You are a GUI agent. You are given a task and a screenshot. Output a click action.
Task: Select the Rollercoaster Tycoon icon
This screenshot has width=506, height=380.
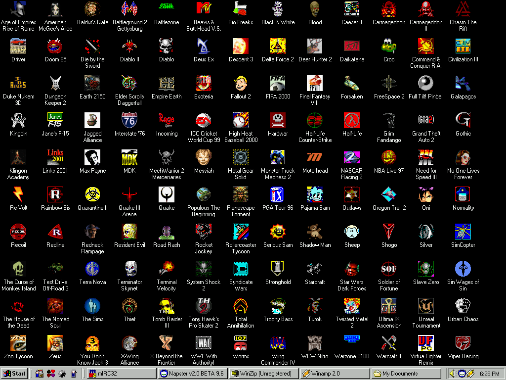click(x=241, y=232)
